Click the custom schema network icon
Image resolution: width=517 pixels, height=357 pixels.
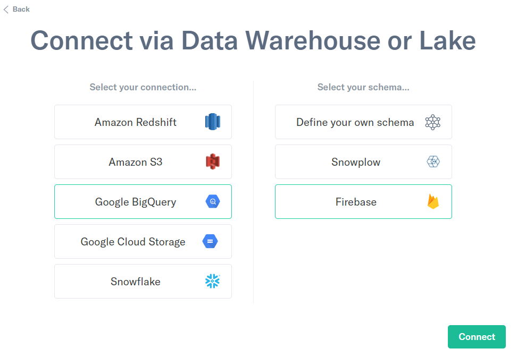[x=432, y=122]
